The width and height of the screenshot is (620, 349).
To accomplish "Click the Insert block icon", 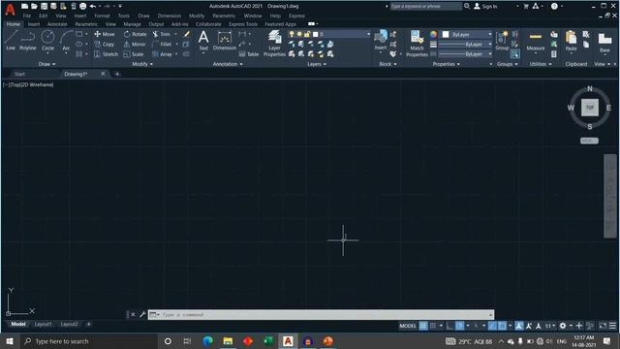I will coord(381,41).
